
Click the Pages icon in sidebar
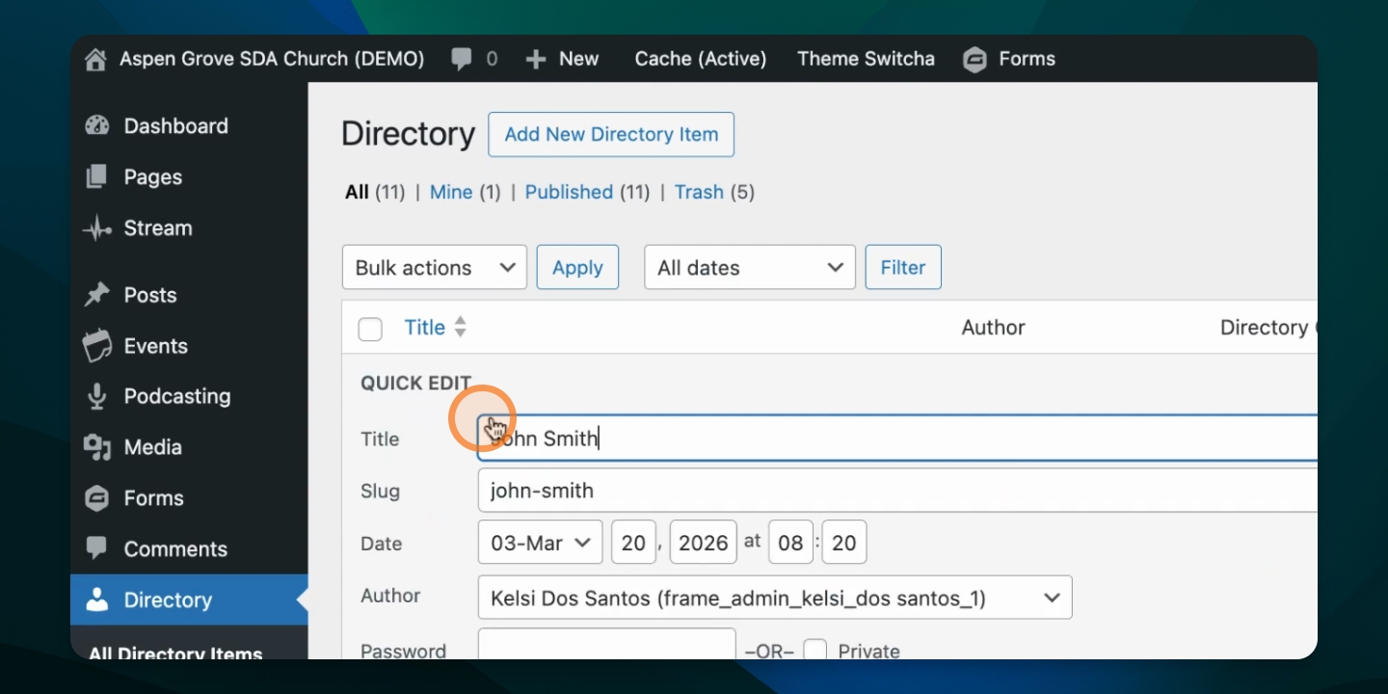click(x=96, y=177)
